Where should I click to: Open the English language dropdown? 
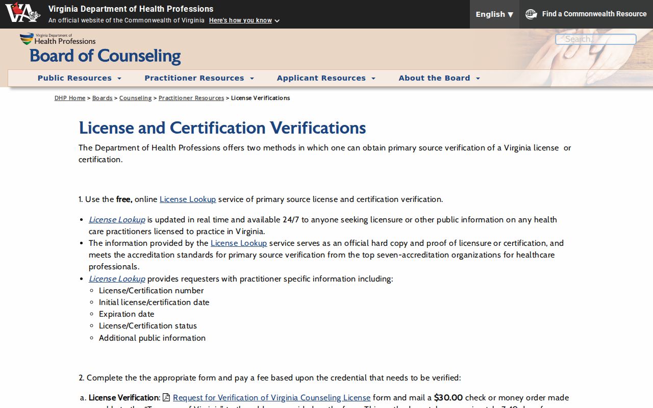click(x=494, y=14)
